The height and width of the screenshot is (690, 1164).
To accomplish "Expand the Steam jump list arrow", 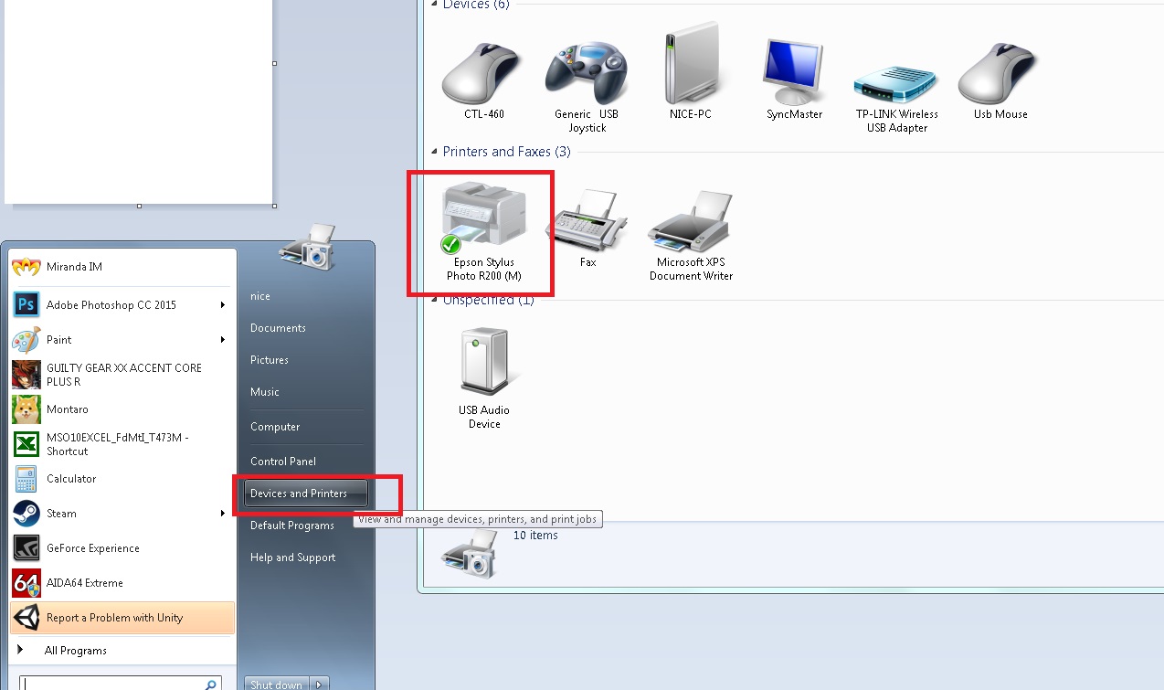I will click(222, 514).
